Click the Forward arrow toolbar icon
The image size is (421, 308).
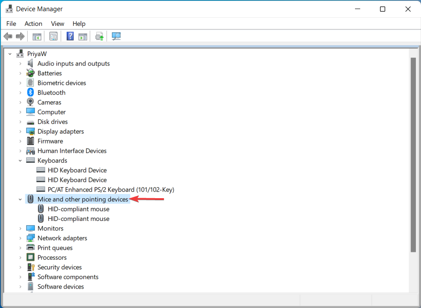(x=20, y=36)
